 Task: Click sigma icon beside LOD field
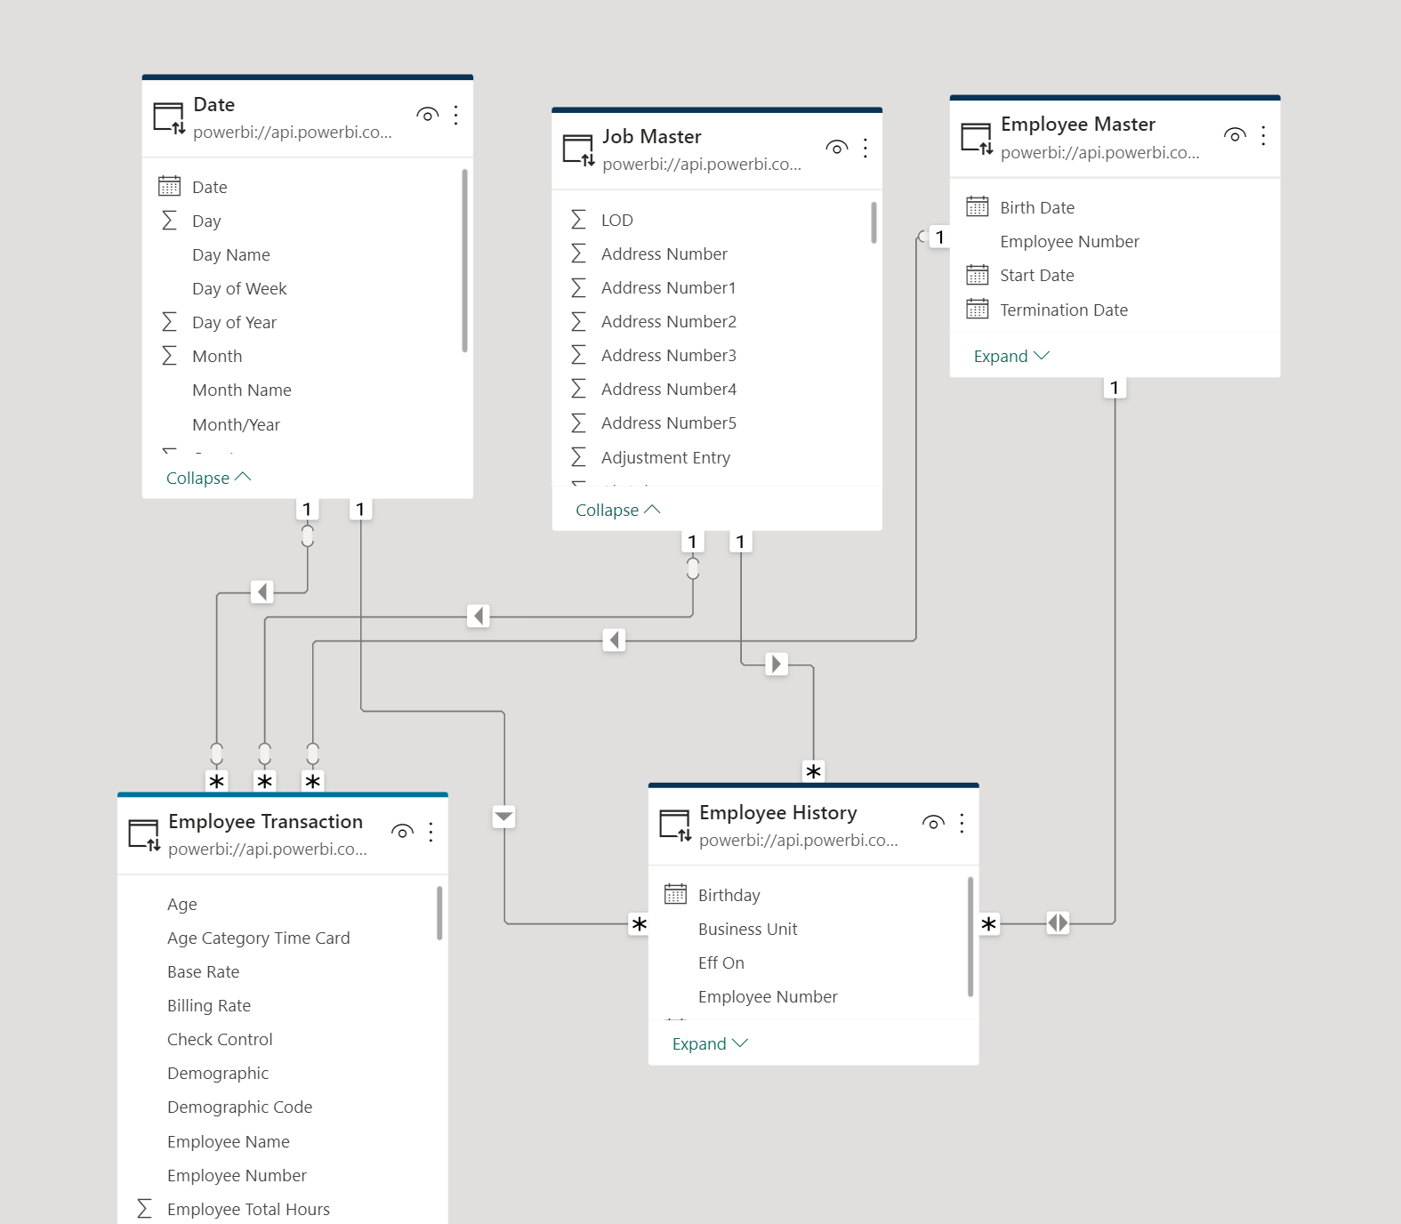[x=578, y=220]
